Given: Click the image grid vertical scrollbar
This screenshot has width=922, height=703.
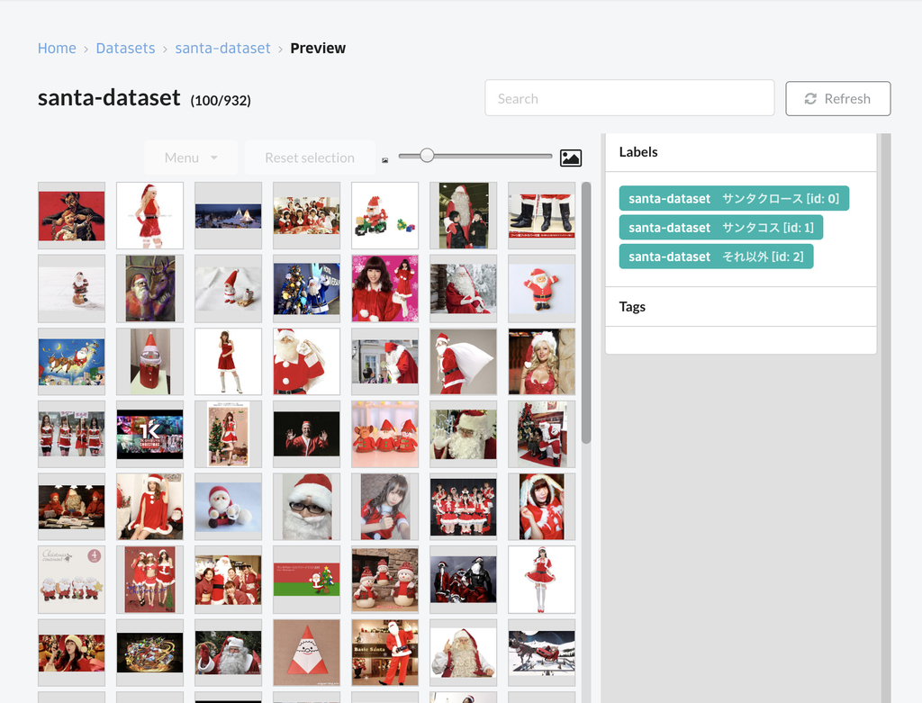Looking at the screenshot, I should 585,312.
